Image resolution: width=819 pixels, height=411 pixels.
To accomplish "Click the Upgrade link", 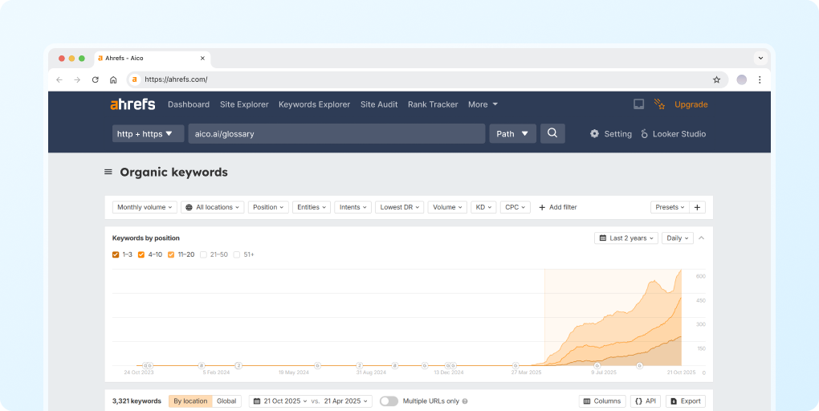I will click(691, 104).
